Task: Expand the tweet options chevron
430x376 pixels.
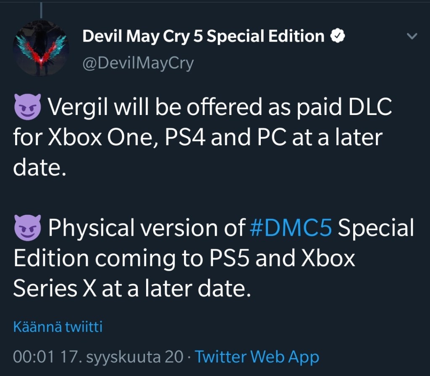Action: (x=412, y=37)
